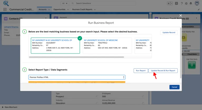Select the NY University School of Medicine card
Screen dimensions: 202x110
click(x=107, y=46)
